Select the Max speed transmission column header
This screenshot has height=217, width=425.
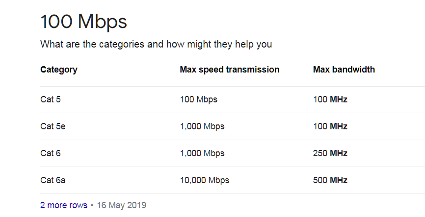[x=229, y=70]
